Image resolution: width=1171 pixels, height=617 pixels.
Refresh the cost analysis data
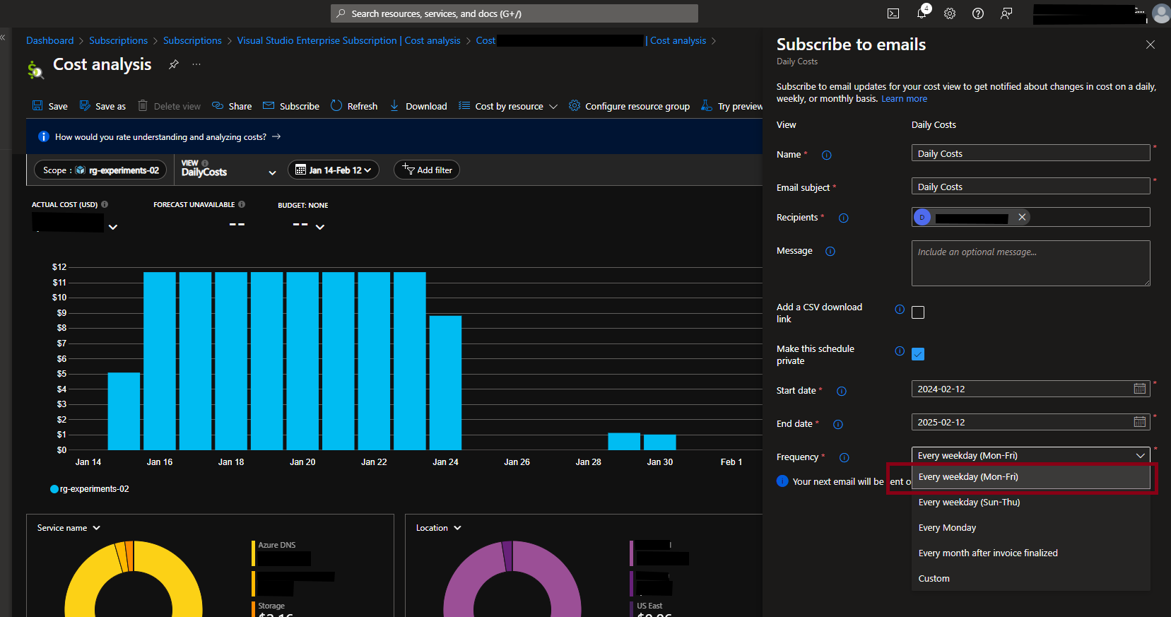pyautogui.click(x=354, y=106)
